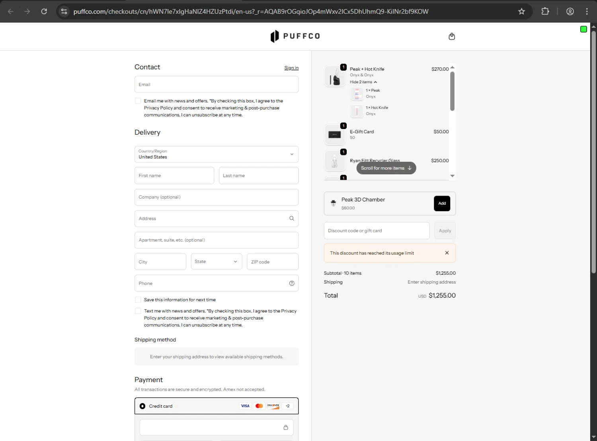Open the Country/Region dropdown

pos(217,154)
